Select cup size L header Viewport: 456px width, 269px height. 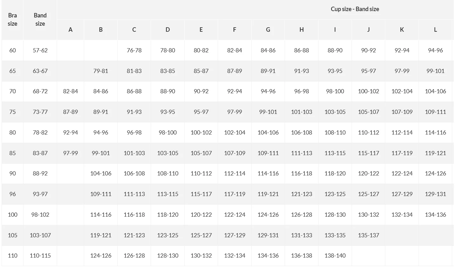pyautogui.click(x=435, y=30)
